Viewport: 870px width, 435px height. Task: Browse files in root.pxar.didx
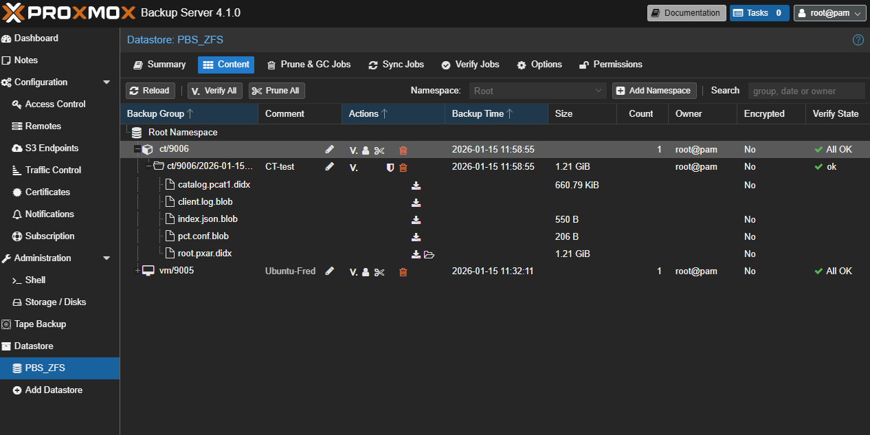[430, 254]
